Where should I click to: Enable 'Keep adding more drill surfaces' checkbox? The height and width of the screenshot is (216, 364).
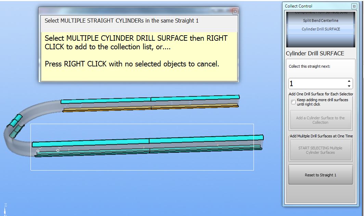(293, 102)
